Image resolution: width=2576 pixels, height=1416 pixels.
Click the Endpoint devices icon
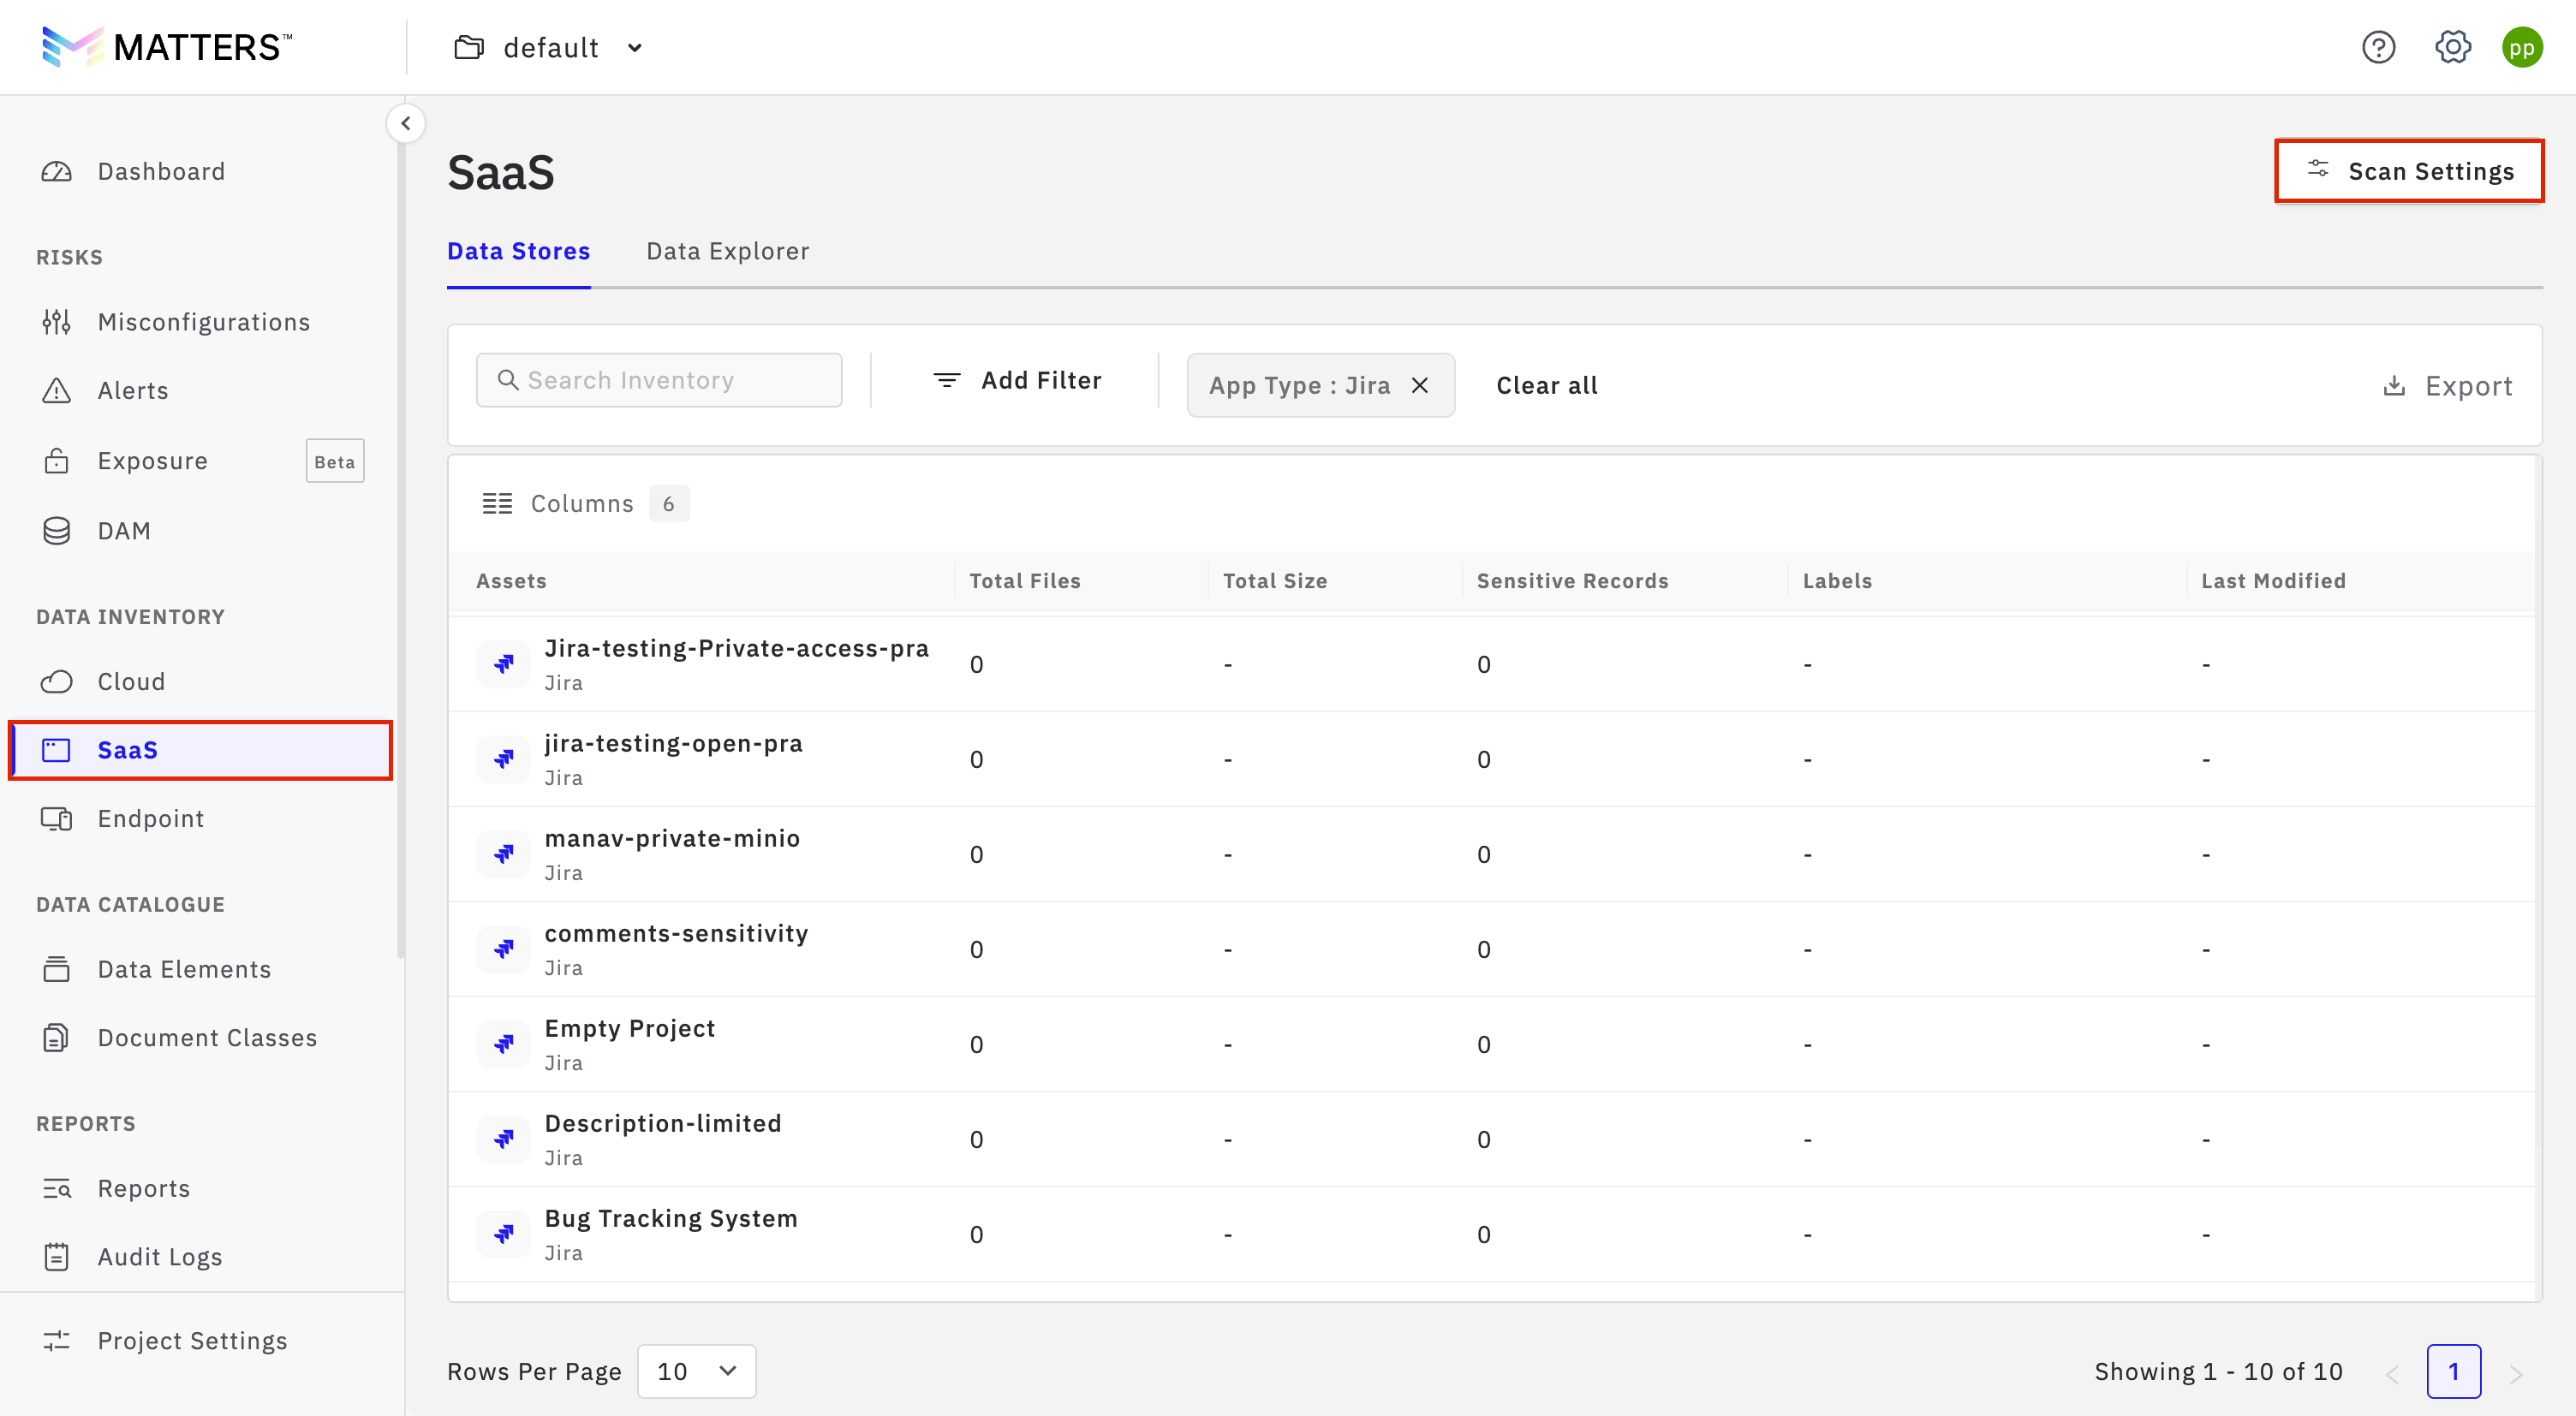coord(56,819)
